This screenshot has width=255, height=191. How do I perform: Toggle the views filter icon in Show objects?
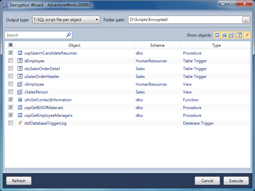[232, 35]
